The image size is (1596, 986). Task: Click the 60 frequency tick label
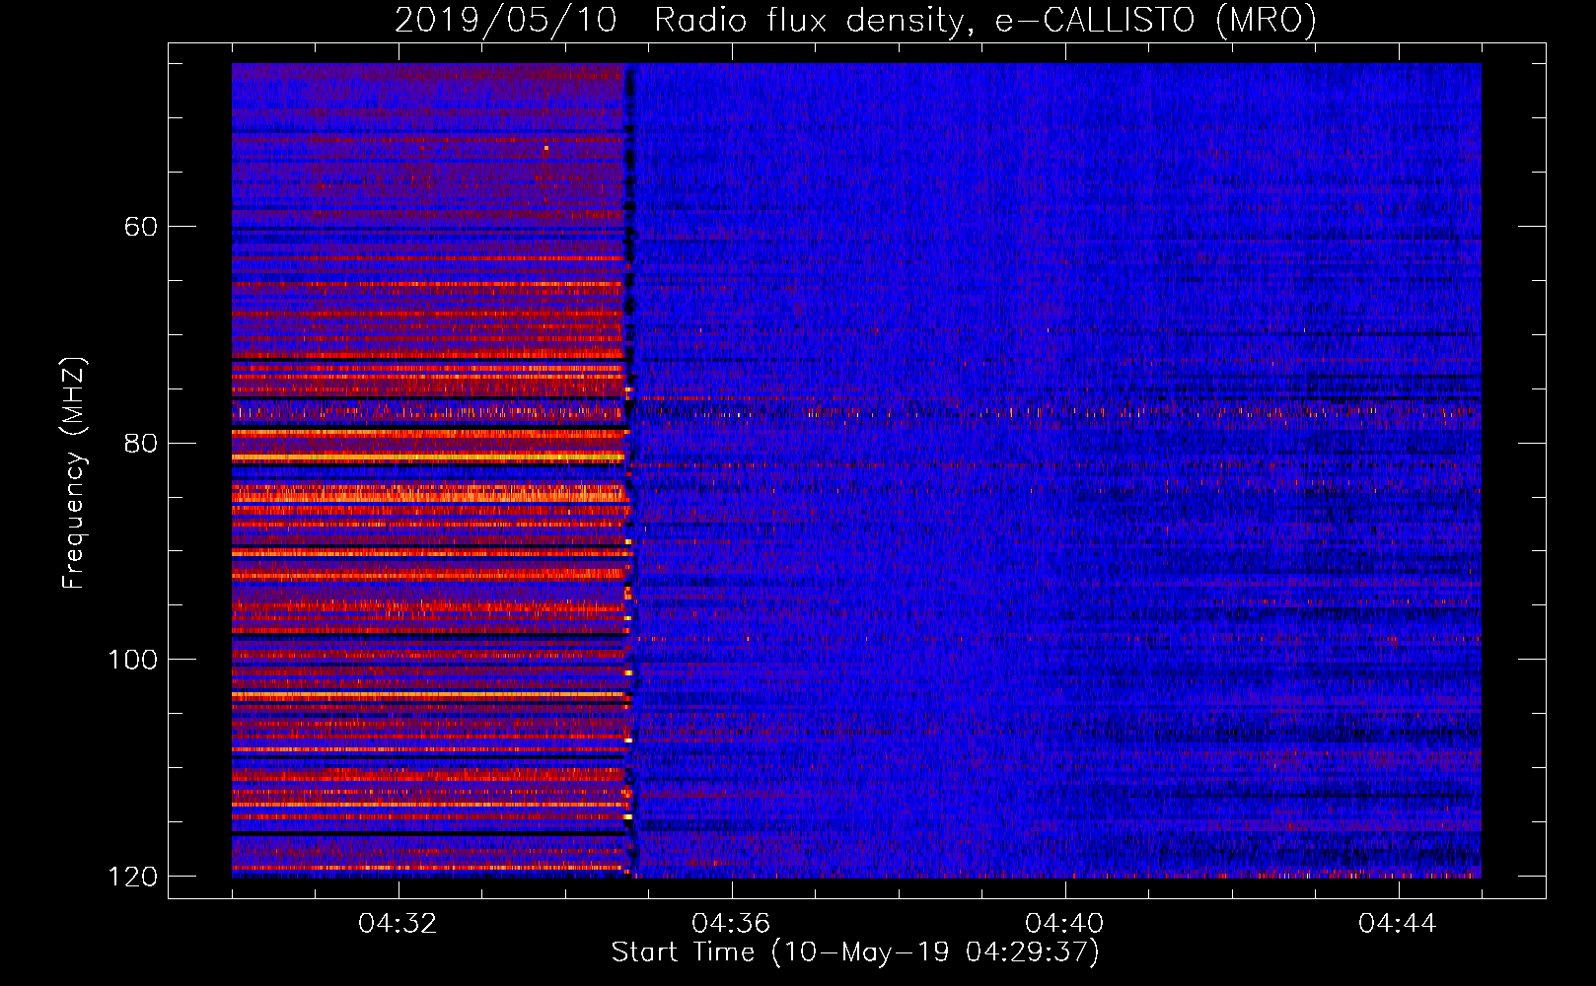[x=141, y=227]
